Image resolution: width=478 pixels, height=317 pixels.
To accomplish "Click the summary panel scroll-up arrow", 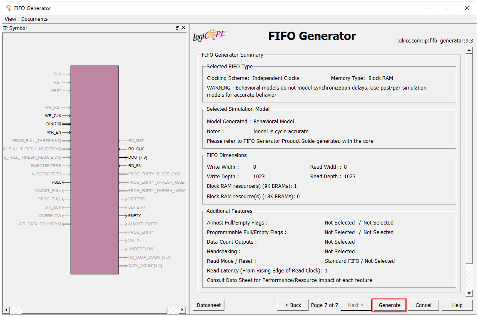I will point(469,50).
